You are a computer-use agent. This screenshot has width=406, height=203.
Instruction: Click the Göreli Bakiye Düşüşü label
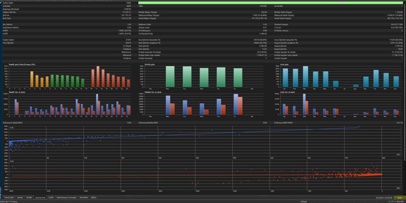tap(147, 18)
